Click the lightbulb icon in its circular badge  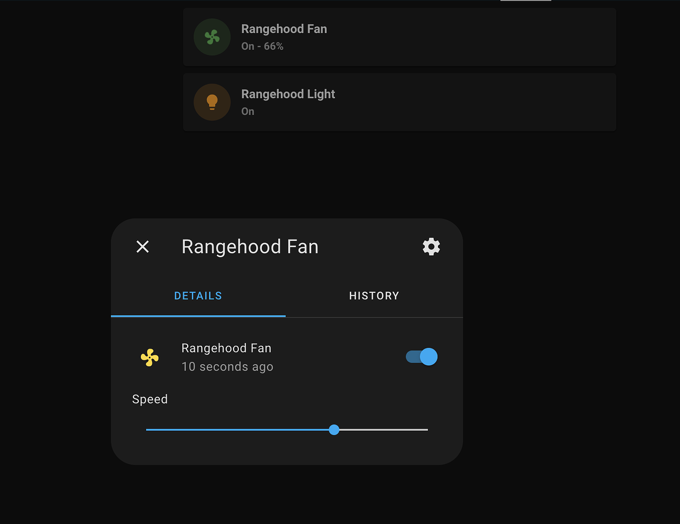(212, 102)
